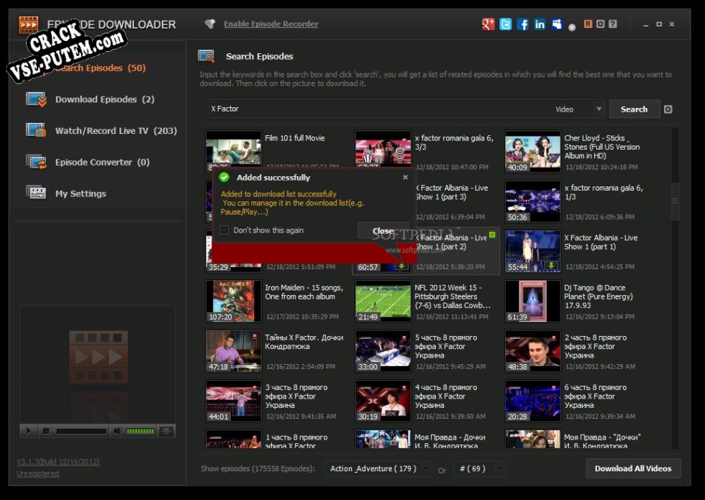705x500 pixels.
Task: Share via the LinkedIn icon
Action: pos(540,24)
